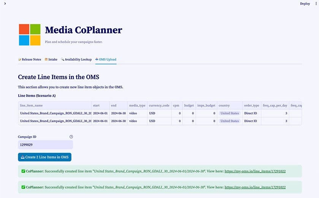Click the media_type column header
Image resolution: width=319 pixels, height=198 pixels.
tap(137, 105)
